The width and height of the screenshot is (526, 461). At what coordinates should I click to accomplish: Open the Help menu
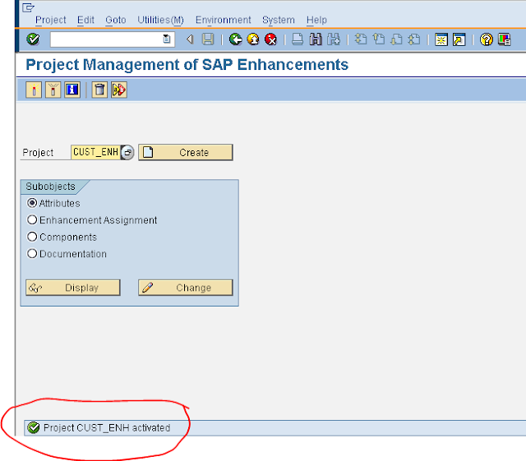tap(316, 20)
